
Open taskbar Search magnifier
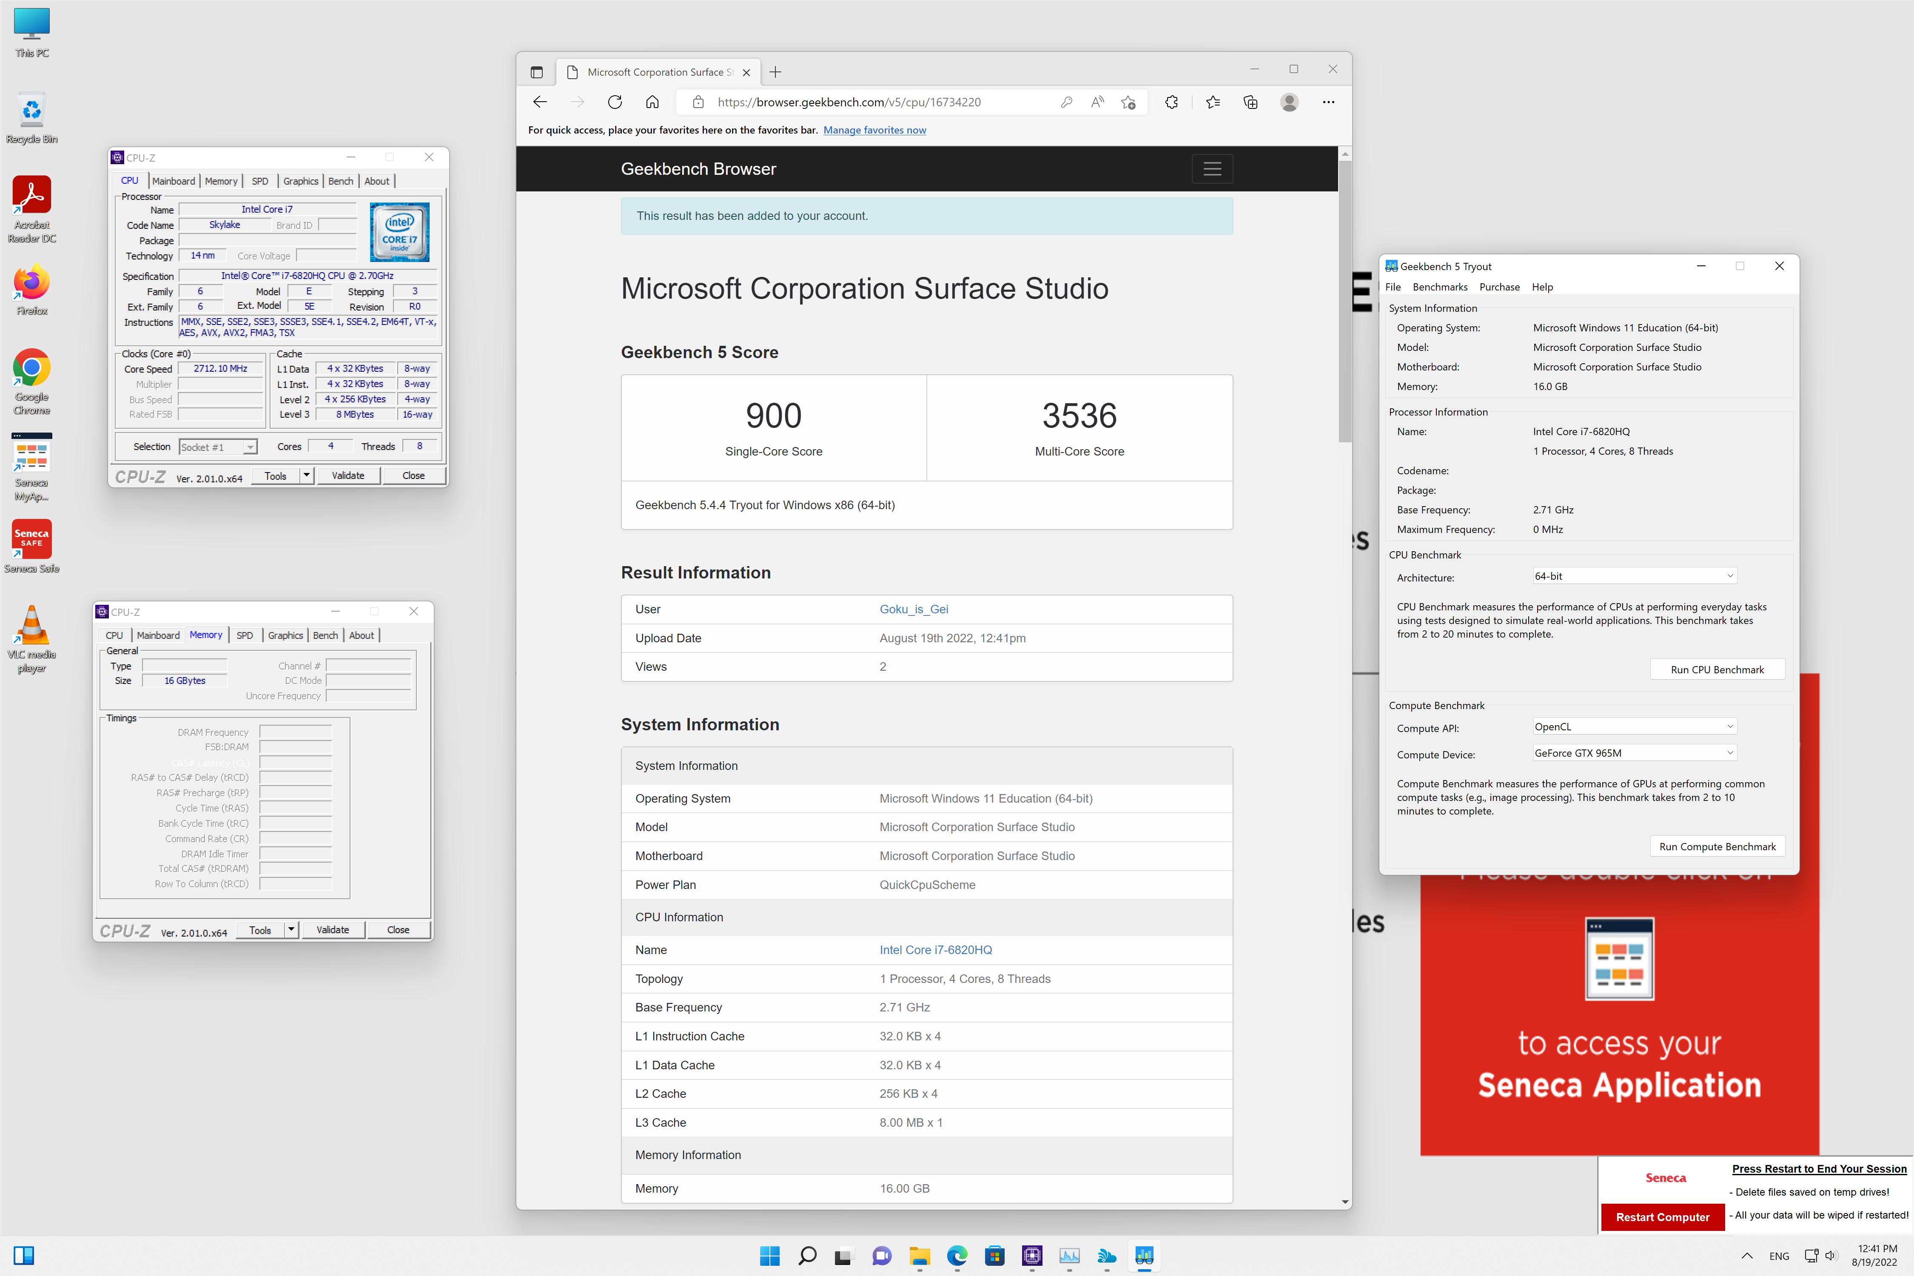click(807, 1256)
